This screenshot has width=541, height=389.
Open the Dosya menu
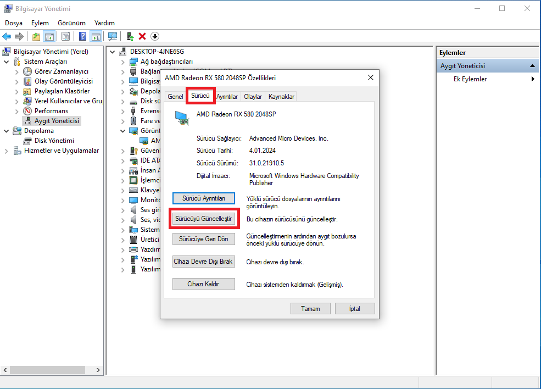click(x=14, y=23)
